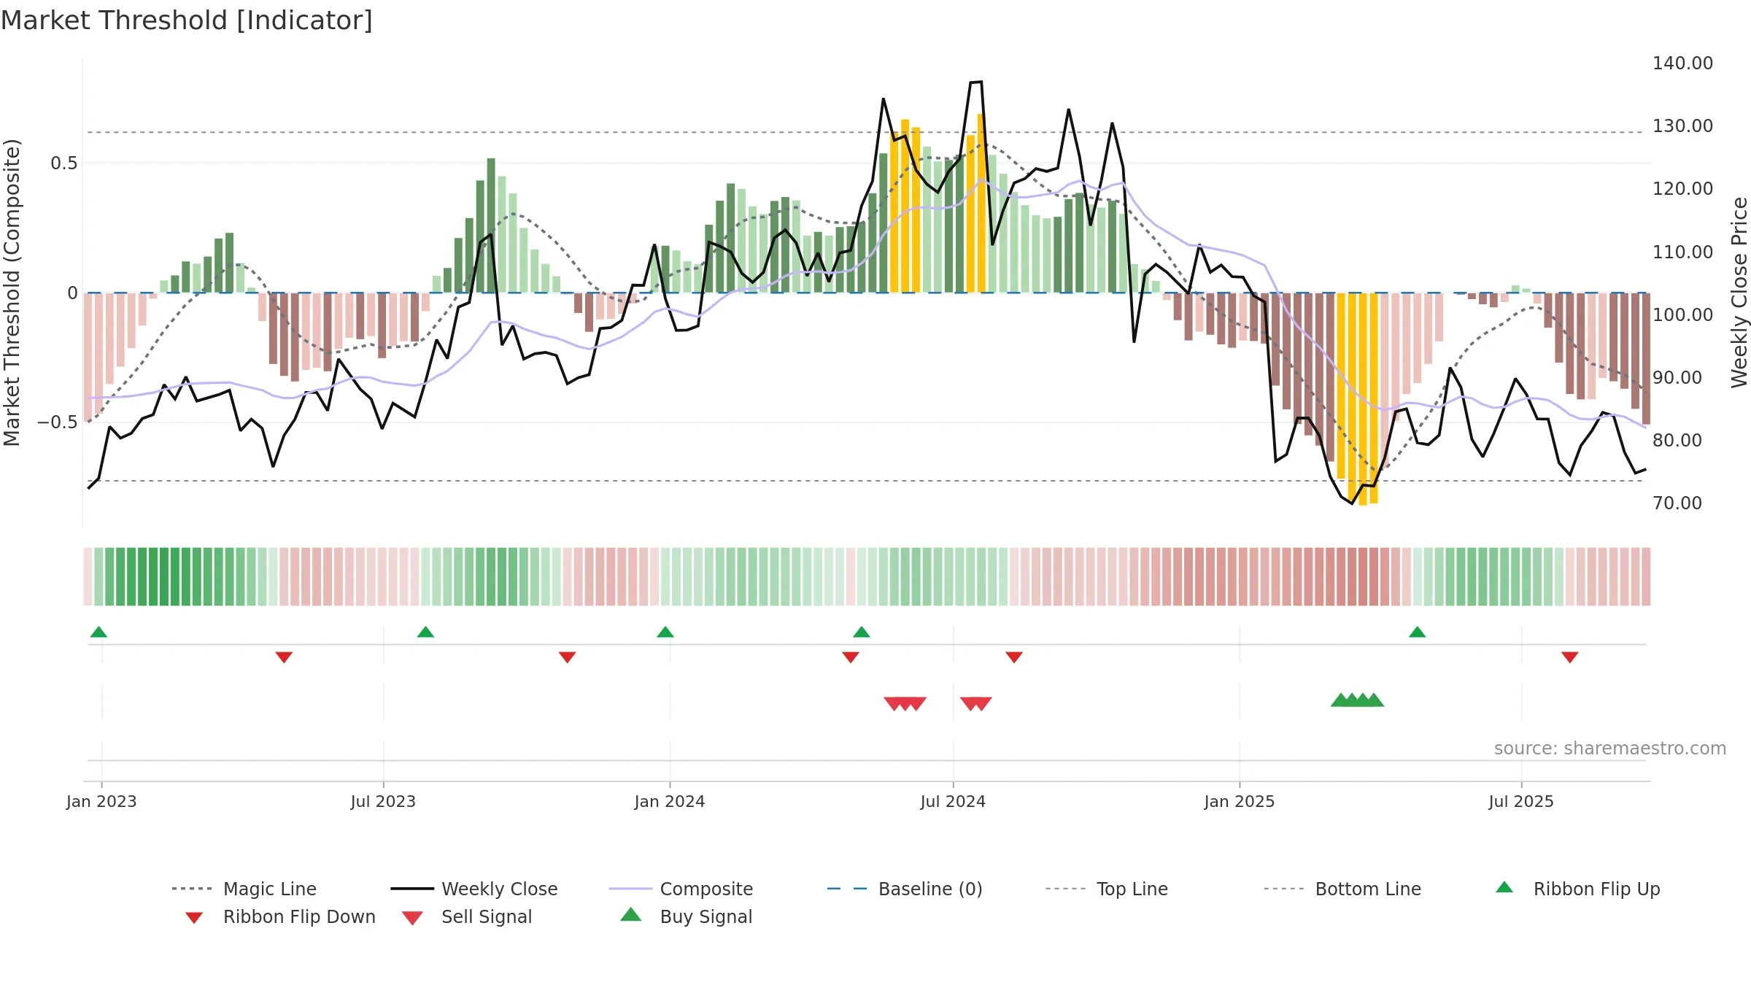This screenshot has height=985, width=1751.
Task: Click the Ribbon Flip Down marker after Jul 2025
Action: (x=1569, y=657)
